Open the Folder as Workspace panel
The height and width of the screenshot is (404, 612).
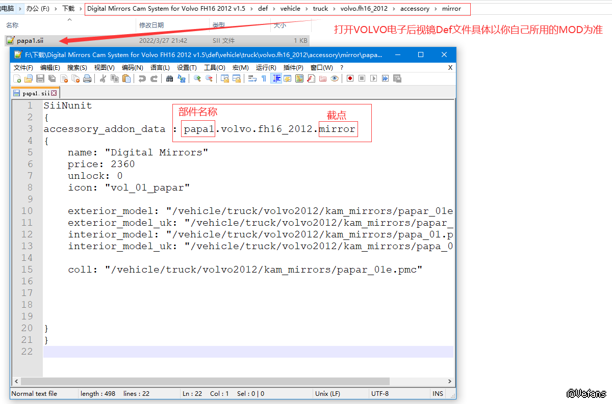pyautogui.click(x=323, y=78)
